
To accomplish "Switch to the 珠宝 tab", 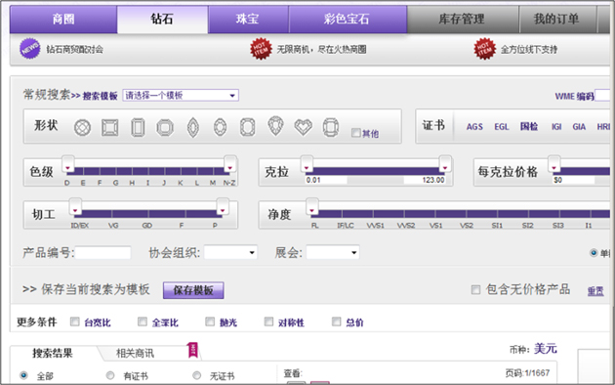I will click(x=248, y=19).
